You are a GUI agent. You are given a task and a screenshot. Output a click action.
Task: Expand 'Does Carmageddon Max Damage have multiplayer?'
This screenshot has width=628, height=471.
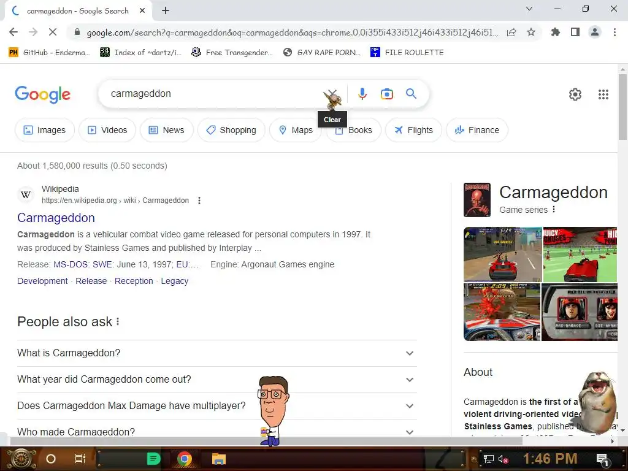(217, 406)
